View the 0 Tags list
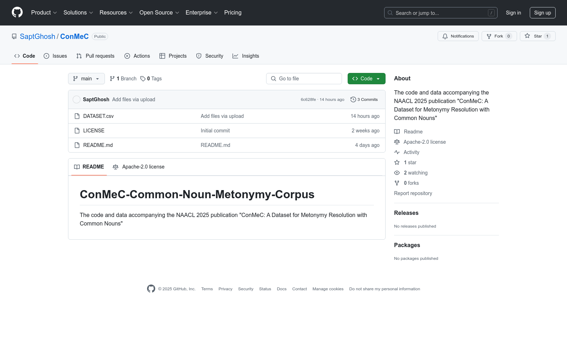Screen dimensions: 567x354 point(151,79)
